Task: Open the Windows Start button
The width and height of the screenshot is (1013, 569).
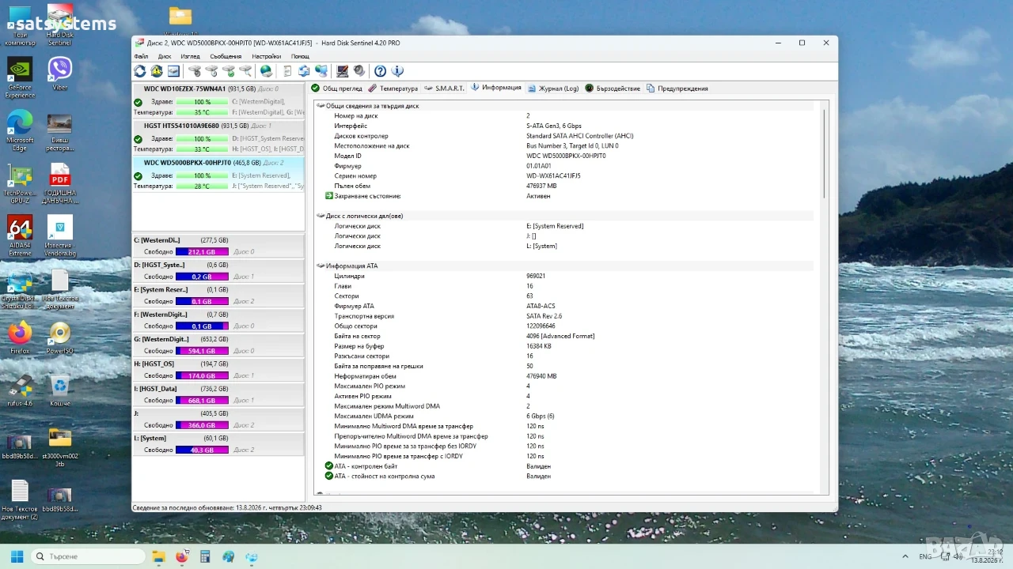Action: tap(17, 556)
